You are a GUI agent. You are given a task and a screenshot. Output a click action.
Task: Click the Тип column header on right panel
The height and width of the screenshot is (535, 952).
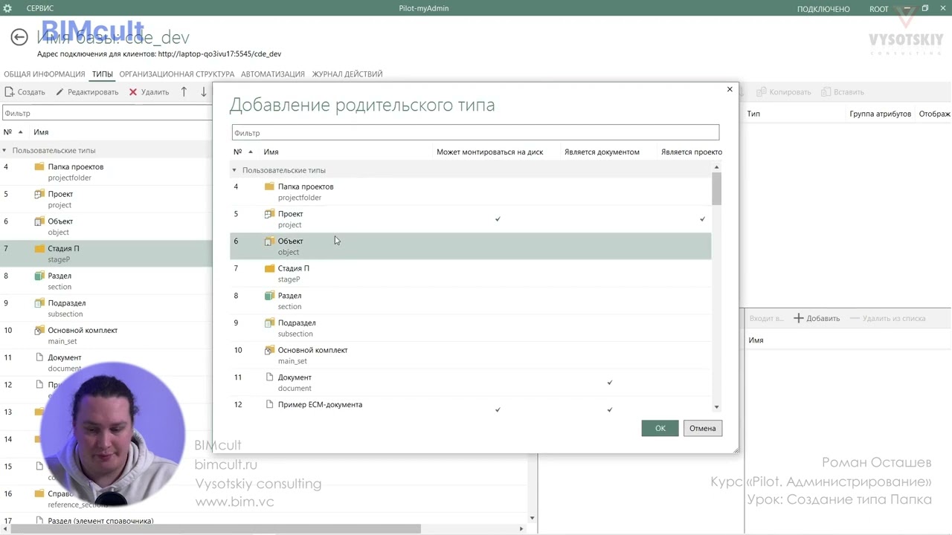point(753,114)
